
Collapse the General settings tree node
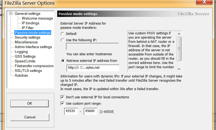click(11, 14)
